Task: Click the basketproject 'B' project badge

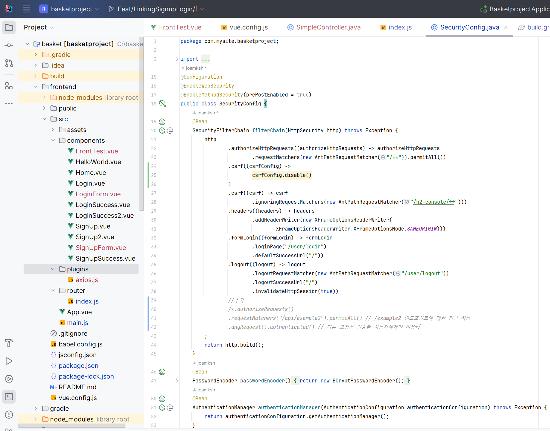Action: (44, 9)
